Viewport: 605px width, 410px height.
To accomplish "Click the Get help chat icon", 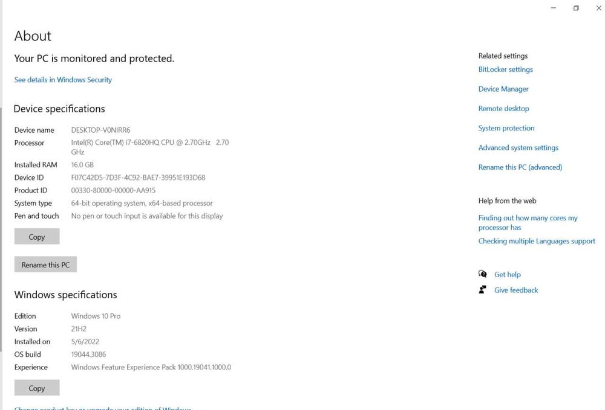I will pyautogui.click(x=482, y=274).
